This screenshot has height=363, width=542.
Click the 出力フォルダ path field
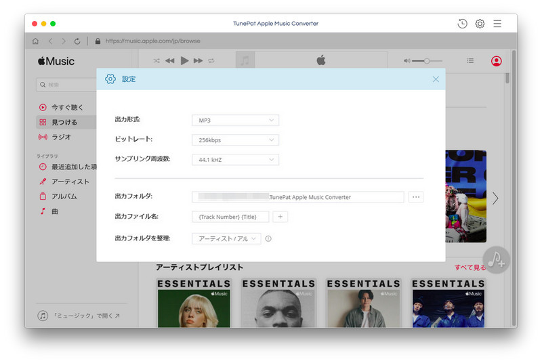click(x=298, y=197)
